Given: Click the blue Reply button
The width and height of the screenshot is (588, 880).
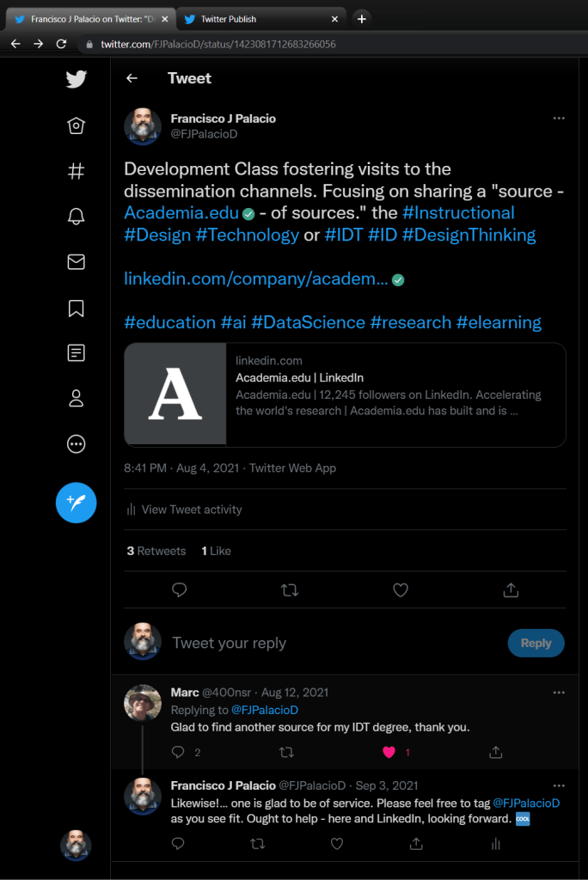Looking at the screenshot, I should pos(536,643).
